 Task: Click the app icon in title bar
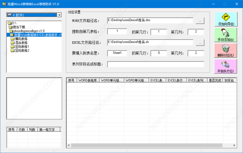tap(4, 4)
